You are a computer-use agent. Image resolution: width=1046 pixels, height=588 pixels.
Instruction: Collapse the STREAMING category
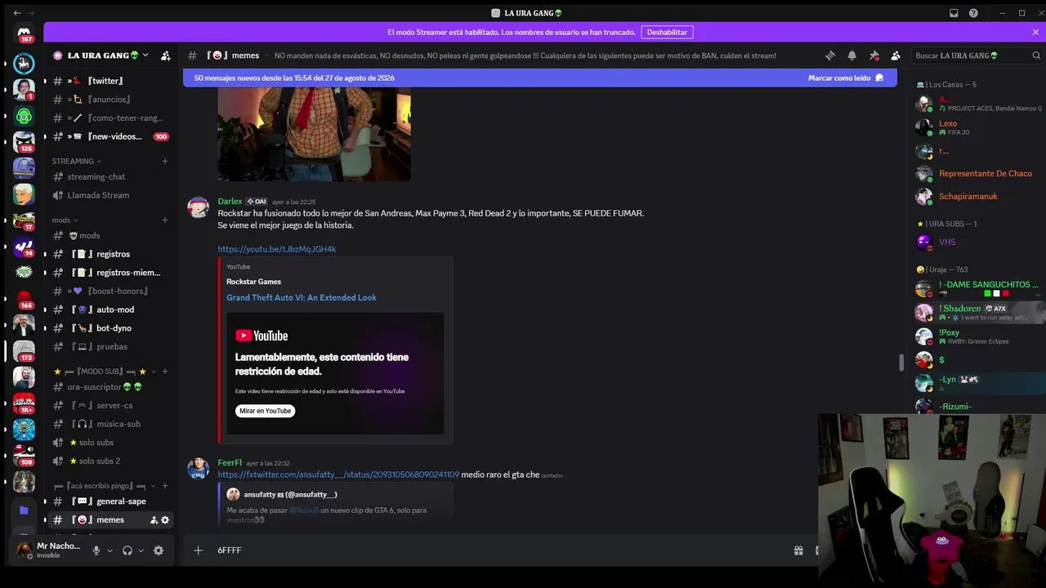tap(77, 161)
